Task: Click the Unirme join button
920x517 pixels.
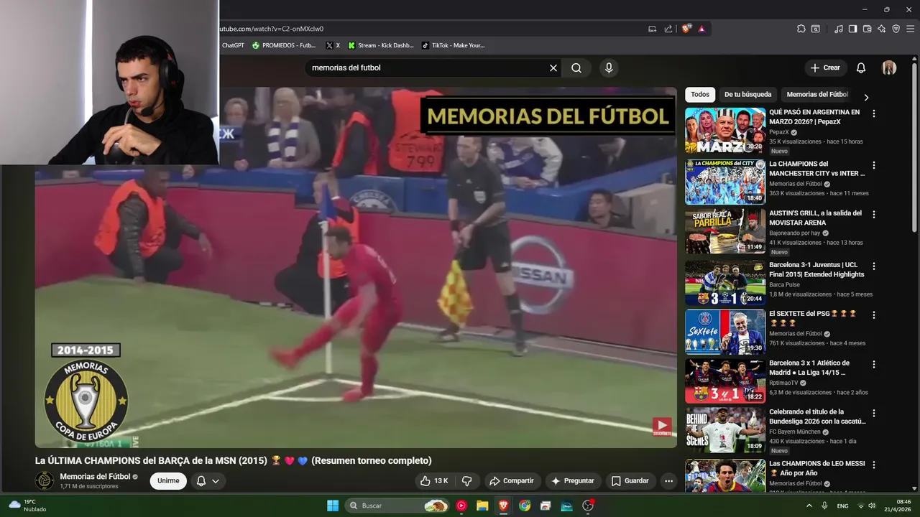Action: pos(168,481)
